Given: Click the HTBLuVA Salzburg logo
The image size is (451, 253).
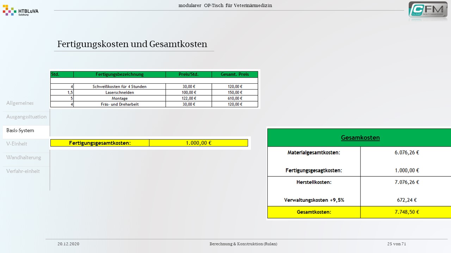Looking at the screenshot, I should 20,11.
